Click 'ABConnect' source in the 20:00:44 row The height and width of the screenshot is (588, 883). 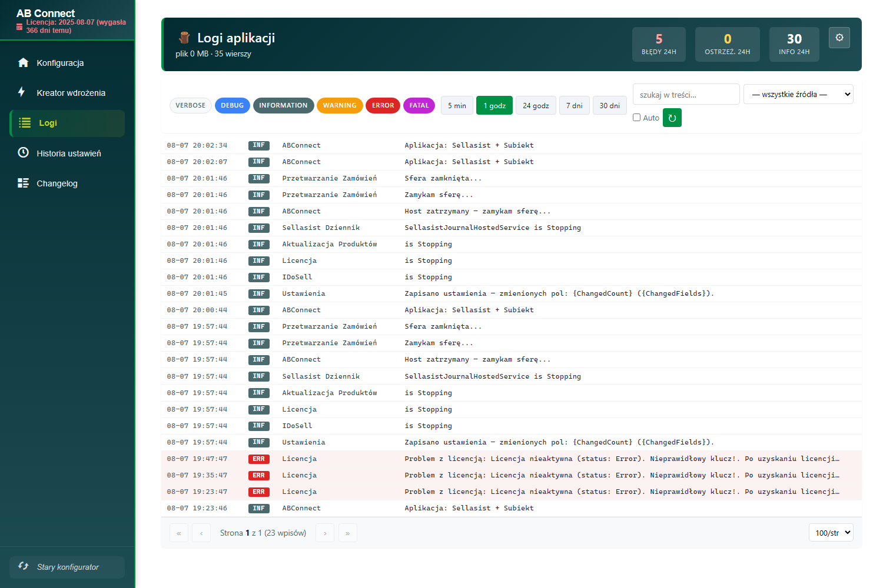301,310
